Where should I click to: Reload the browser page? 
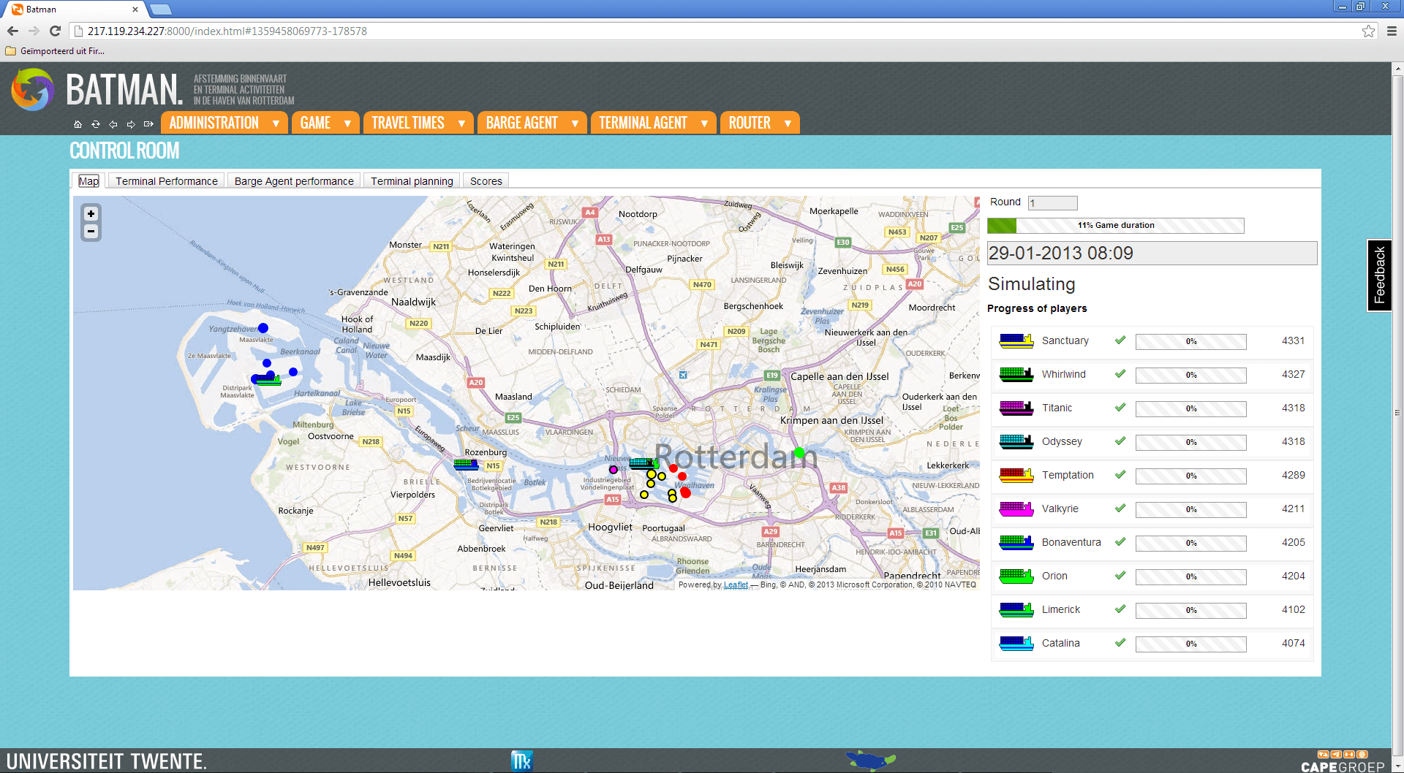(x=55, y=31)
